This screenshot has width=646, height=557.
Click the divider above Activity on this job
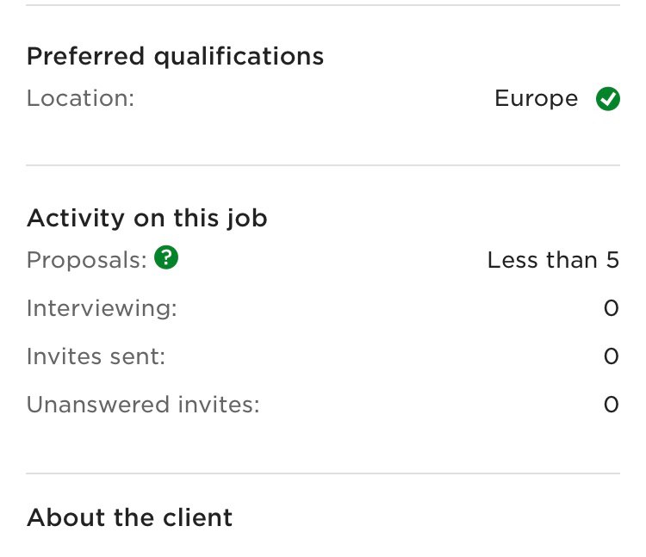pyautogui.click(x=323, y=165)
